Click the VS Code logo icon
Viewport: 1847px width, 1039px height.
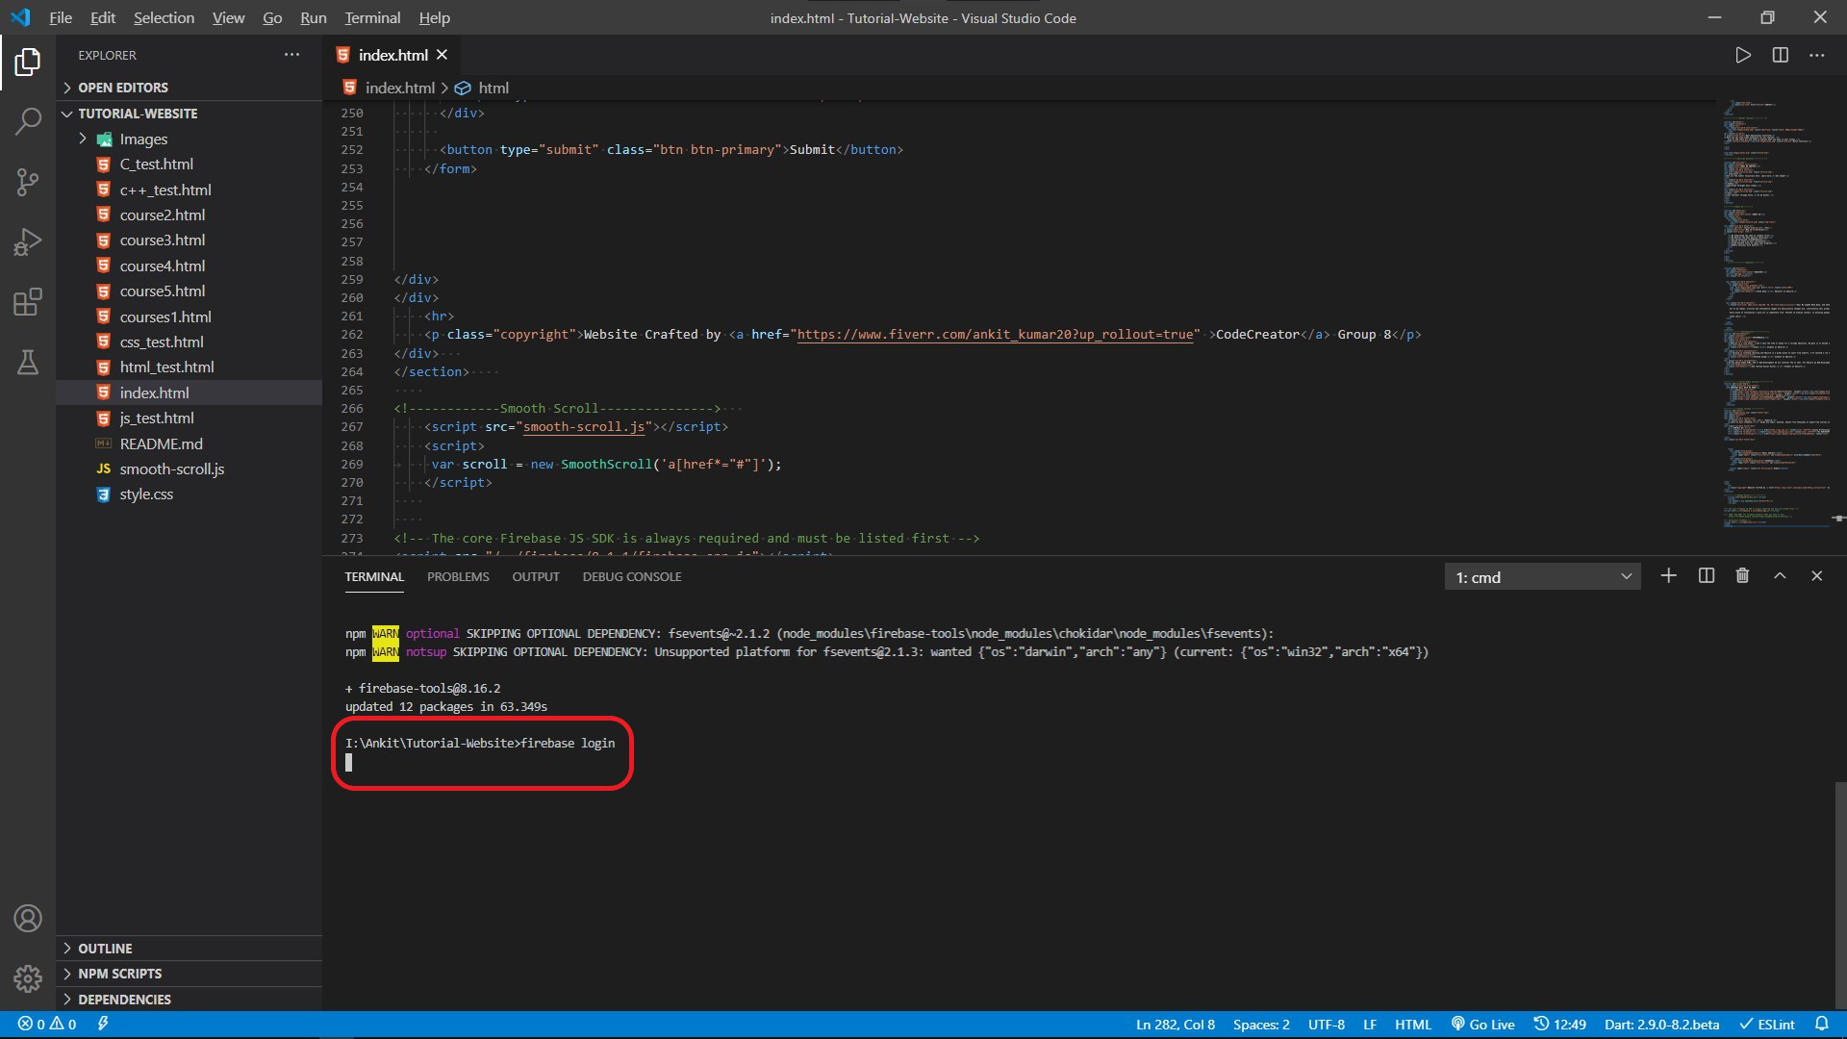coord(20,17)
